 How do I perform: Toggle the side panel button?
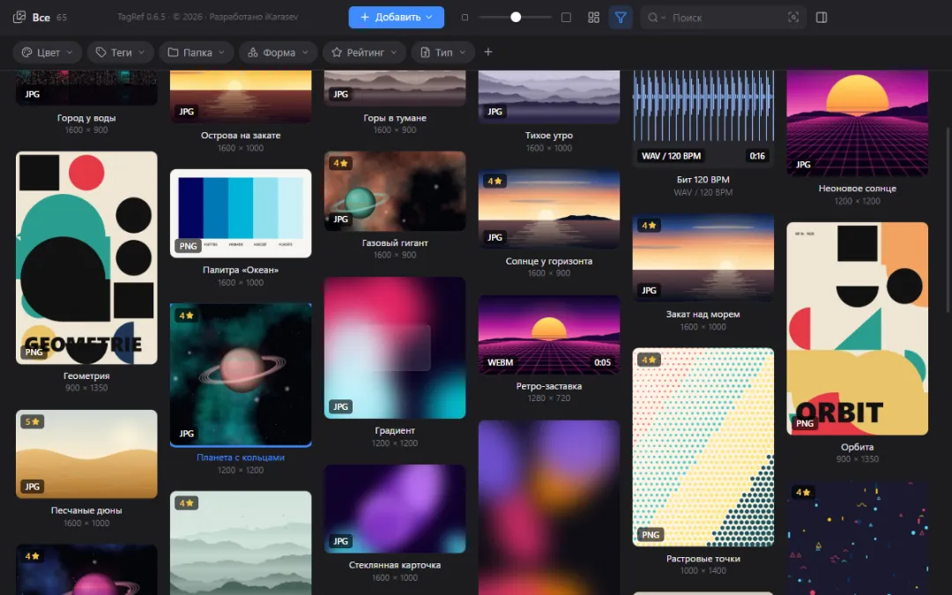(x=822, y=18)
